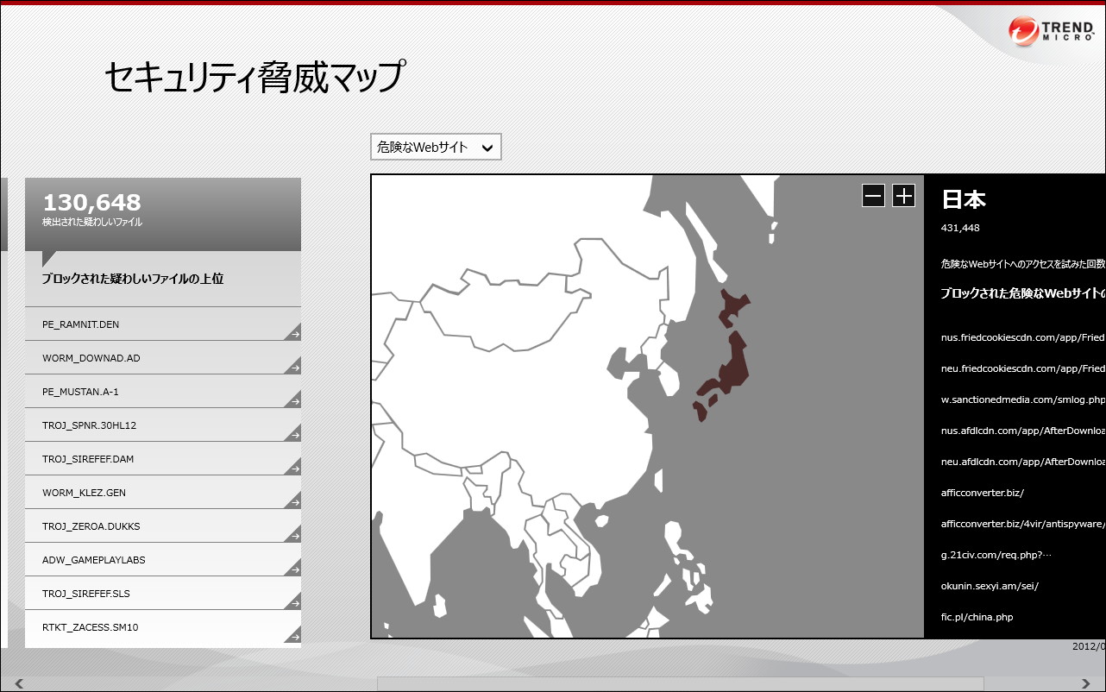This screenshot has height=692, width=1106.
Task: Click the neu.friedcookiescdn.com URL entry
Action: [1023, 368]
